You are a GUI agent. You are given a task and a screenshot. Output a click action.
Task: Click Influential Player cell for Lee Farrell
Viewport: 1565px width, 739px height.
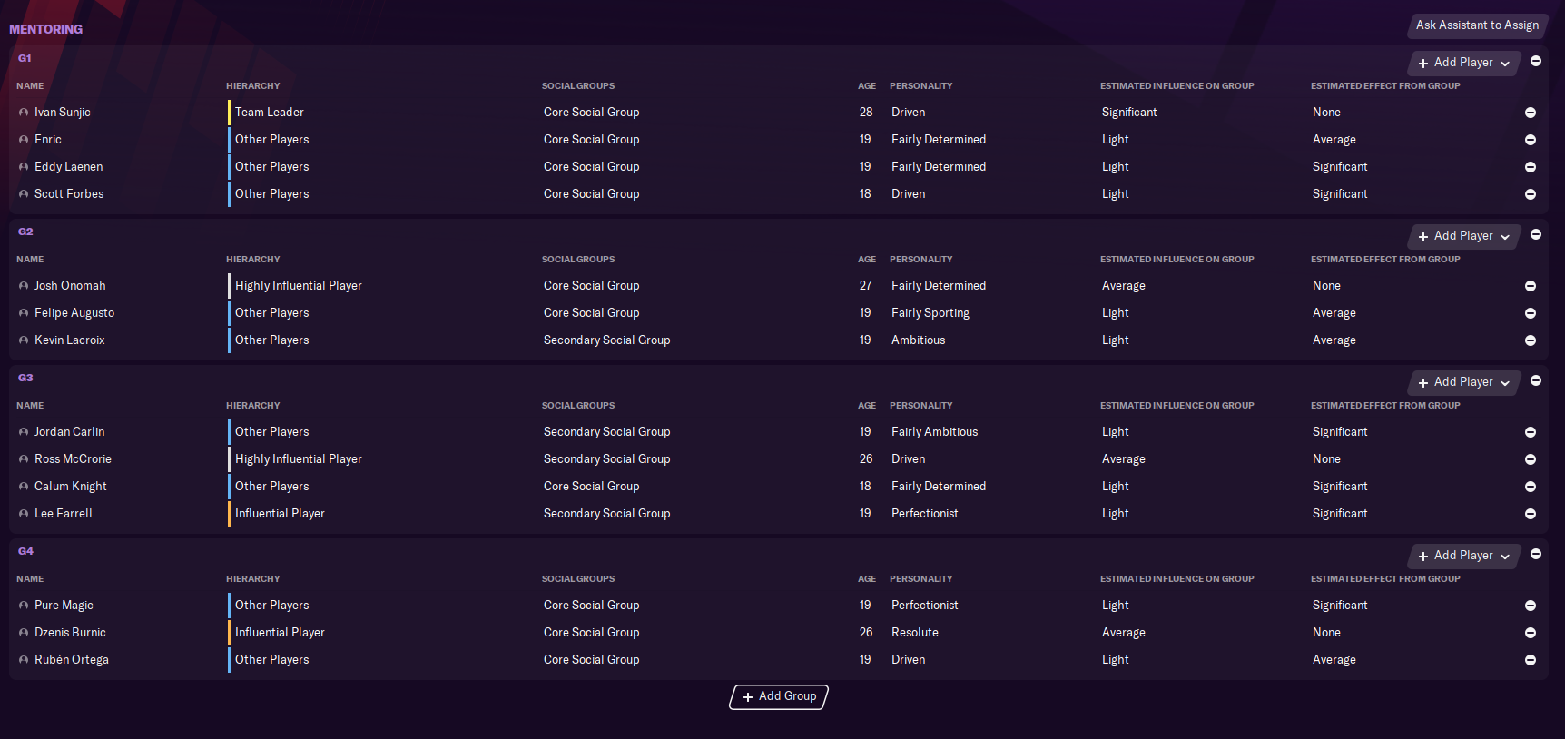[x=280, y=514]
